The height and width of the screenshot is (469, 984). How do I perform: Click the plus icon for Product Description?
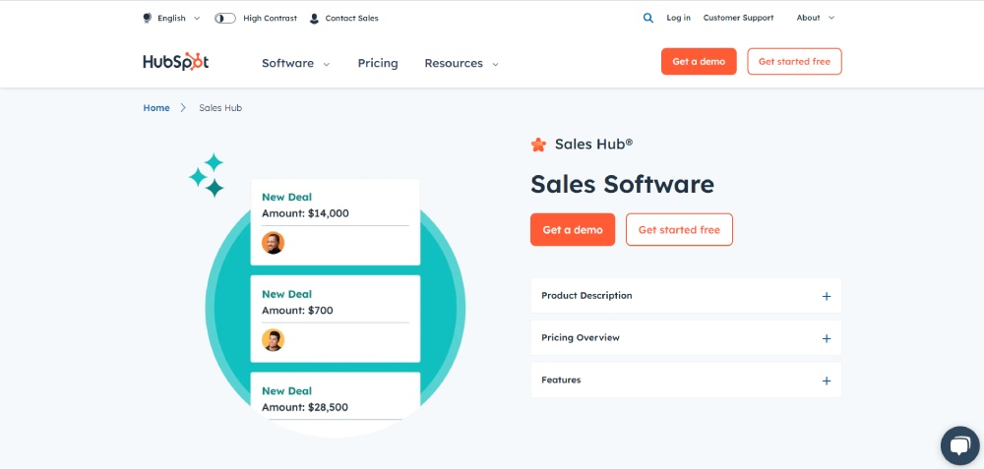tap(827, 297)
